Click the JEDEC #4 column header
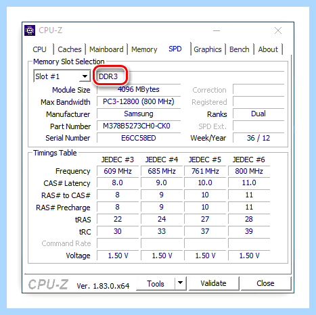This screenshot has width=316, height=315. [x=162, y=160]
